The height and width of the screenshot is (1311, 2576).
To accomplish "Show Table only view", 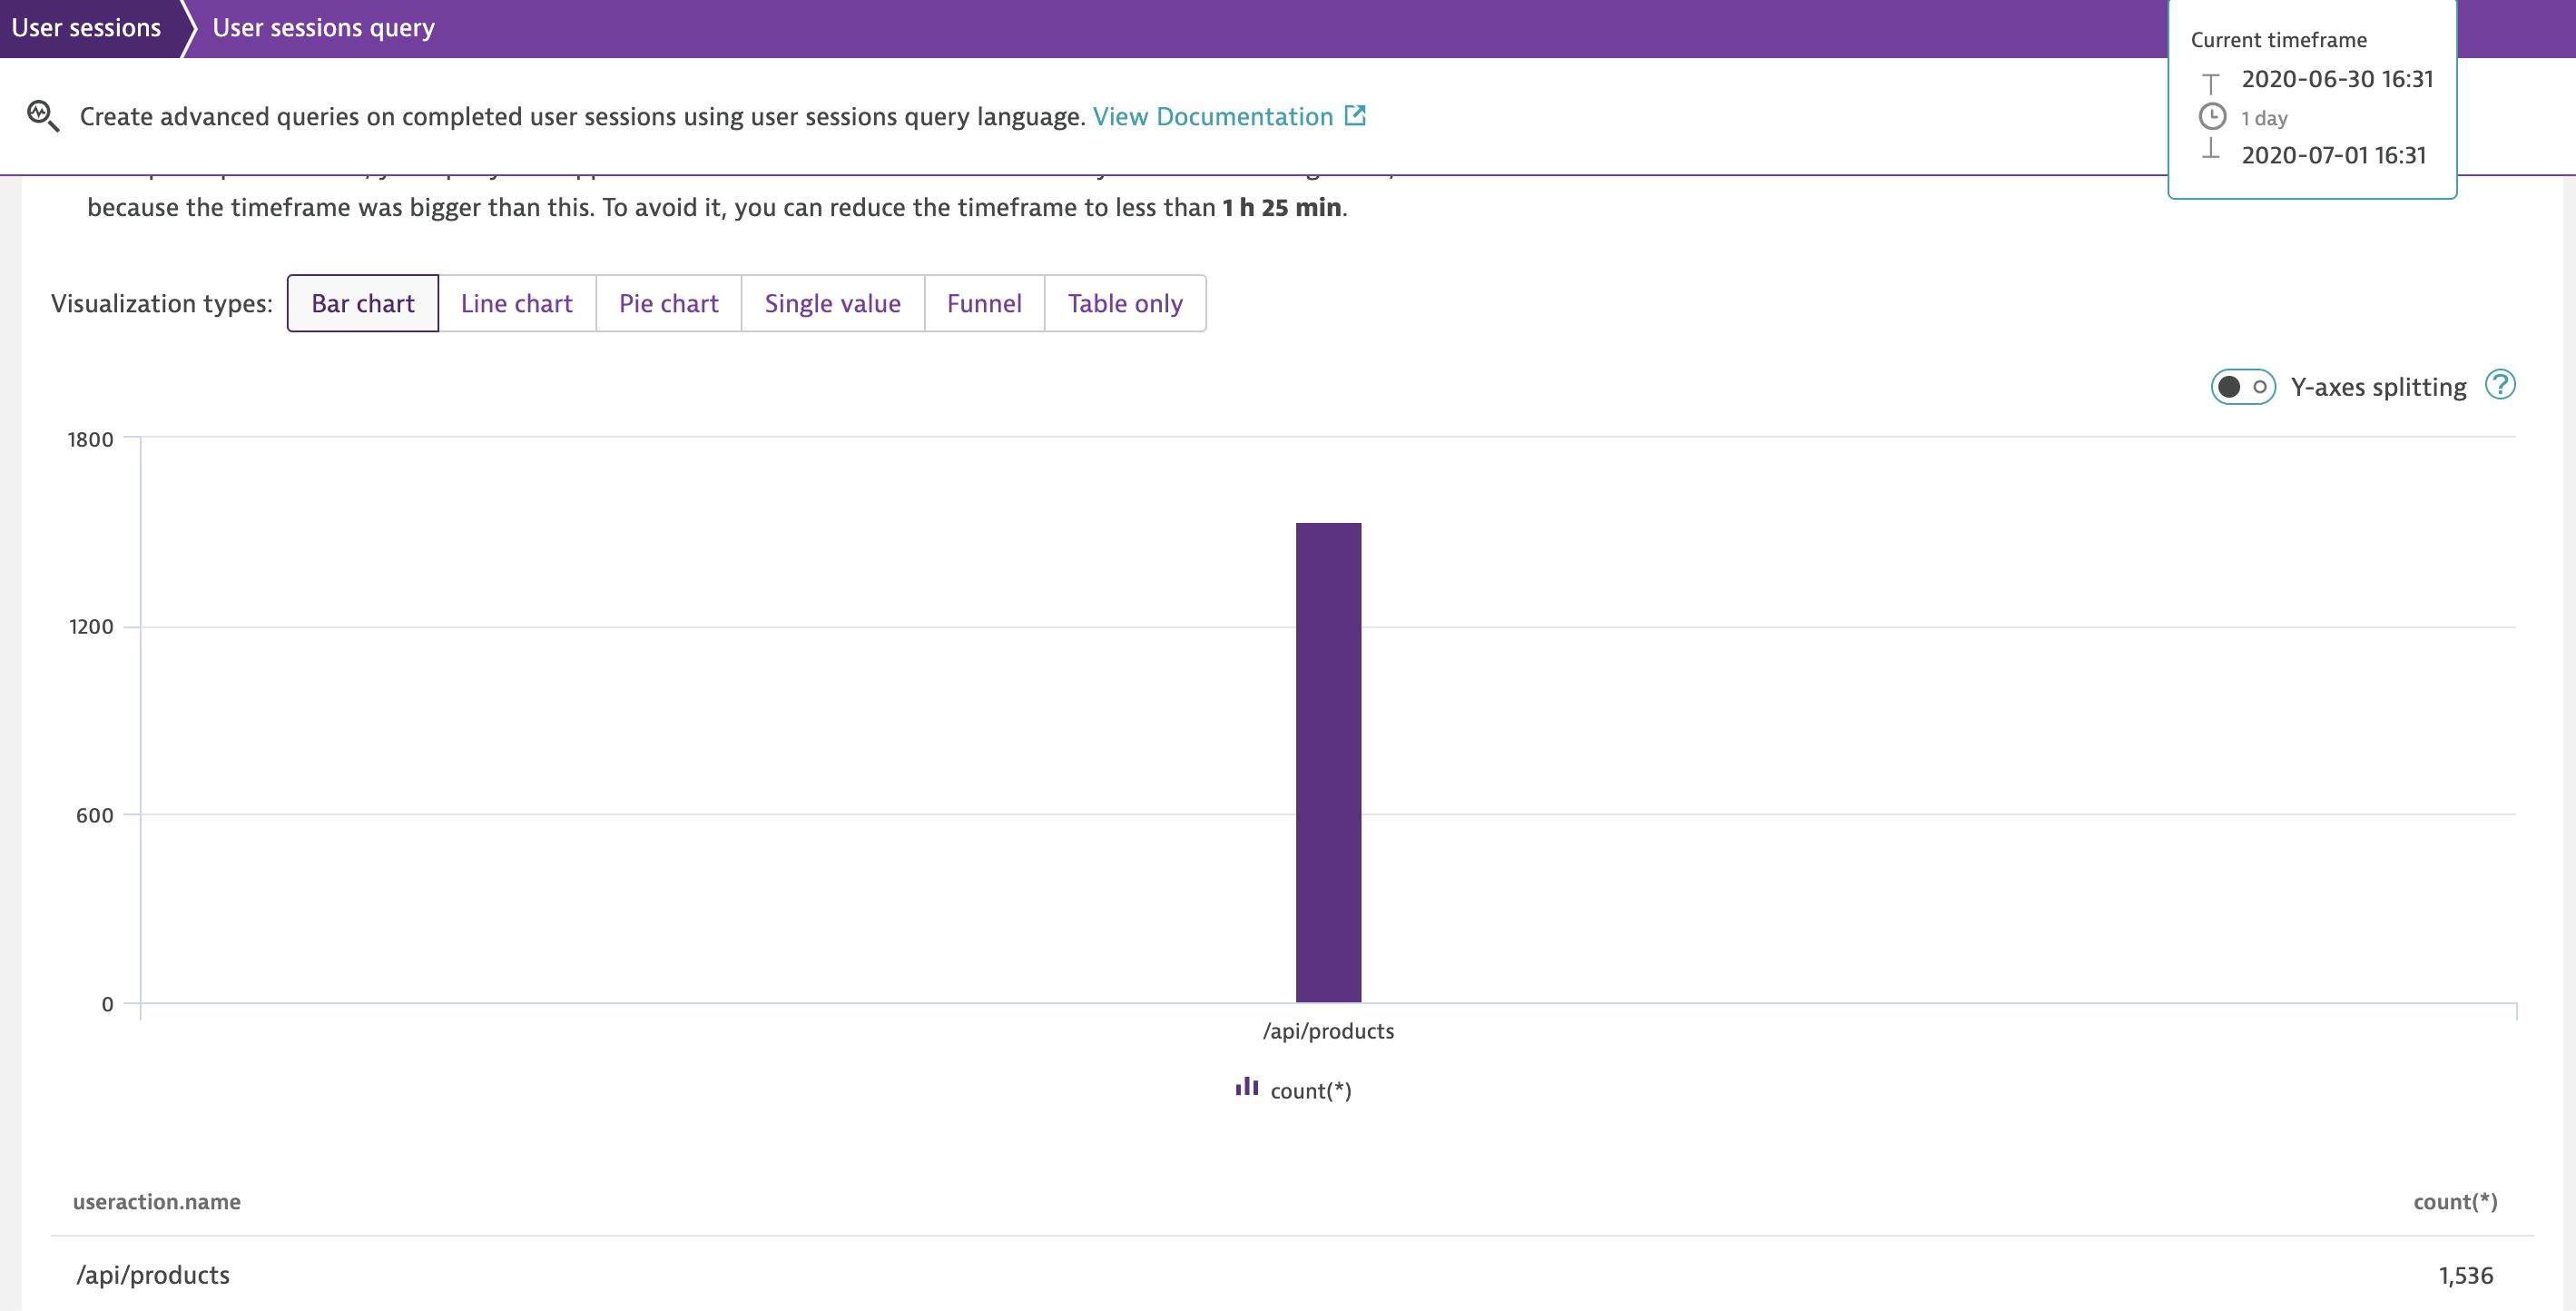I will (1124, 303).
